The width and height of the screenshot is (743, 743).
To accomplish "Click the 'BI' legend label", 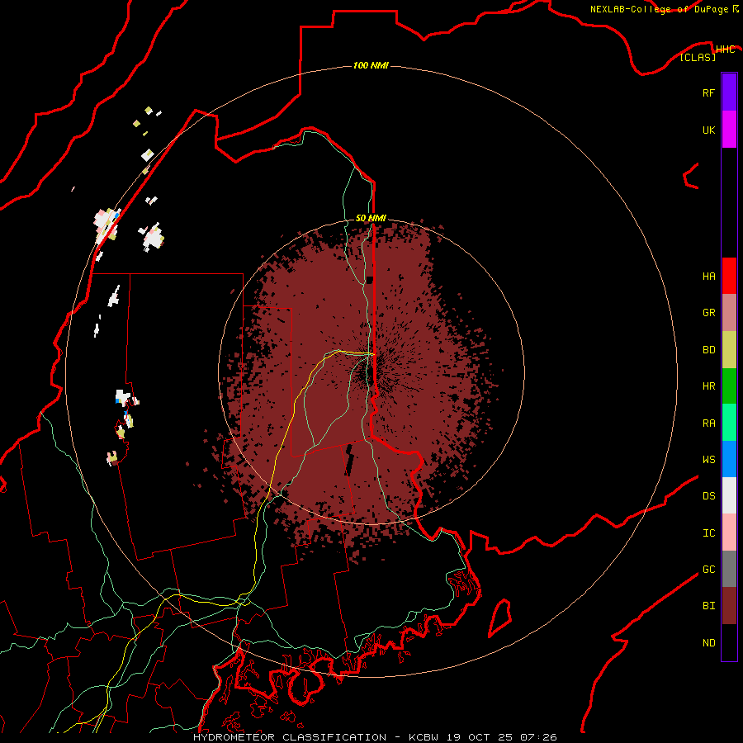I will click(x=708, y=606).
